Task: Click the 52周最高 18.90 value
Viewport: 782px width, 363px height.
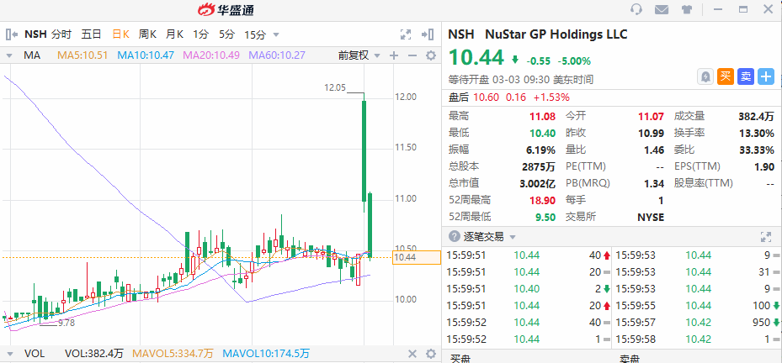Action: pyautogui.click(x=543, y=200)
